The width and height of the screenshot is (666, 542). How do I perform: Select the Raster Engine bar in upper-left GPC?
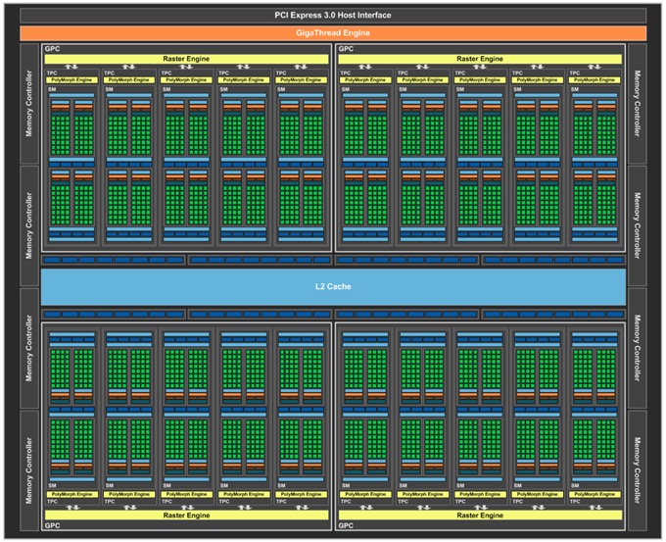[x=186, y=59]
